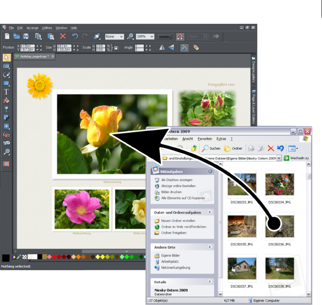Select the Text tool
The height and width of the screenshot is (305, 322).
(6, 92)
